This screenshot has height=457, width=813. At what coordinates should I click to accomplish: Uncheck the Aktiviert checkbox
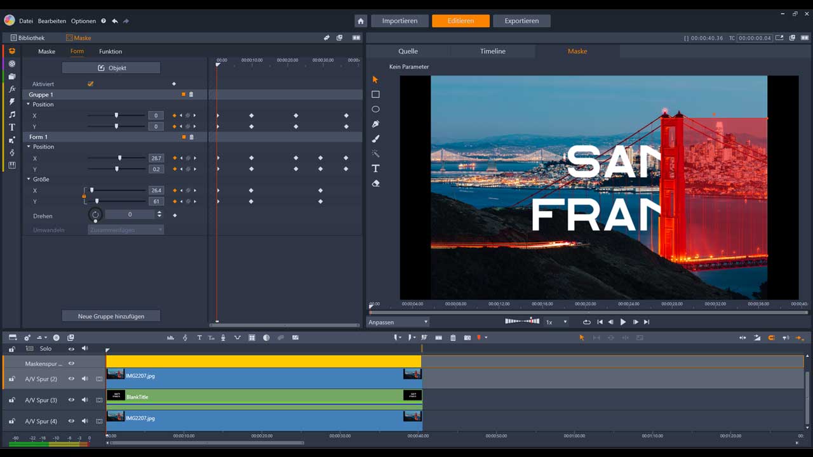(90, 84)
